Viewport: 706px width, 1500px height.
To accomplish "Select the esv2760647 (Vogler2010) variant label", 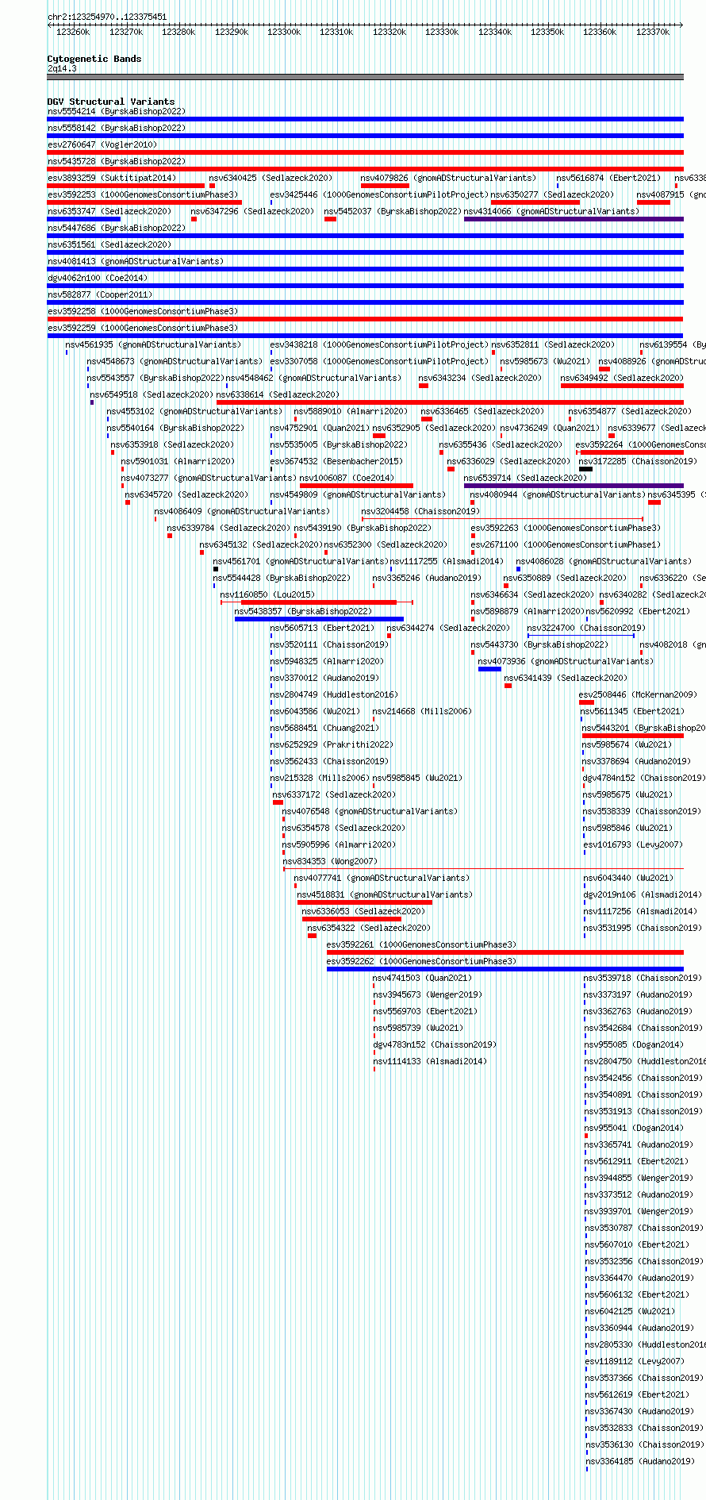I will [x=102, y=145].
